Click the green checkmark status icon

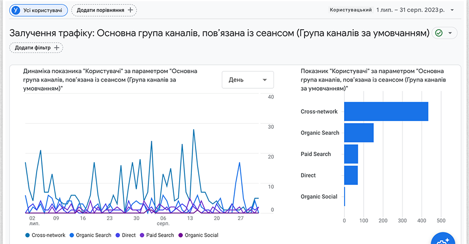[x=439, y=33]
